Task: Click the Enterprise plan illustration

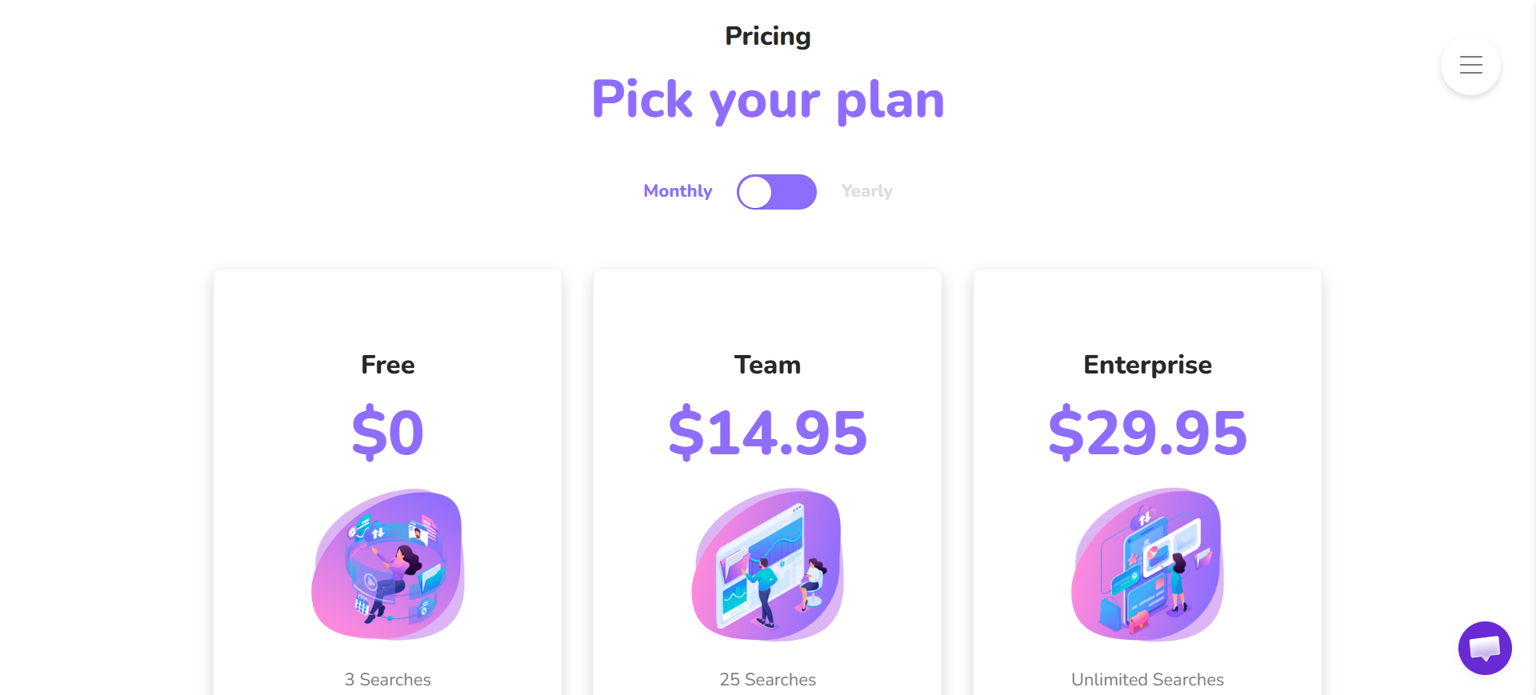Action: coord(1147,565)
